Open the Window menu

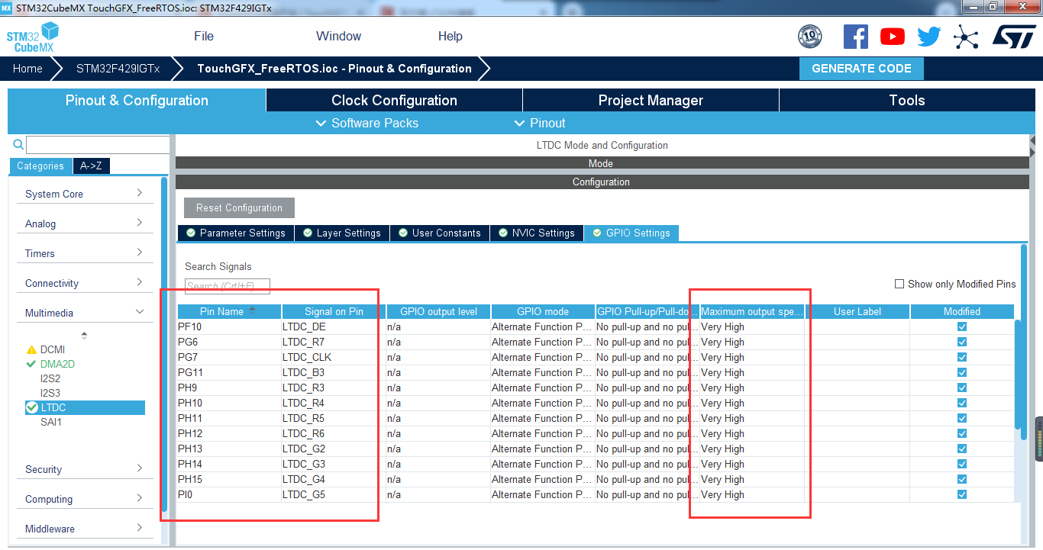coord(339,36)
